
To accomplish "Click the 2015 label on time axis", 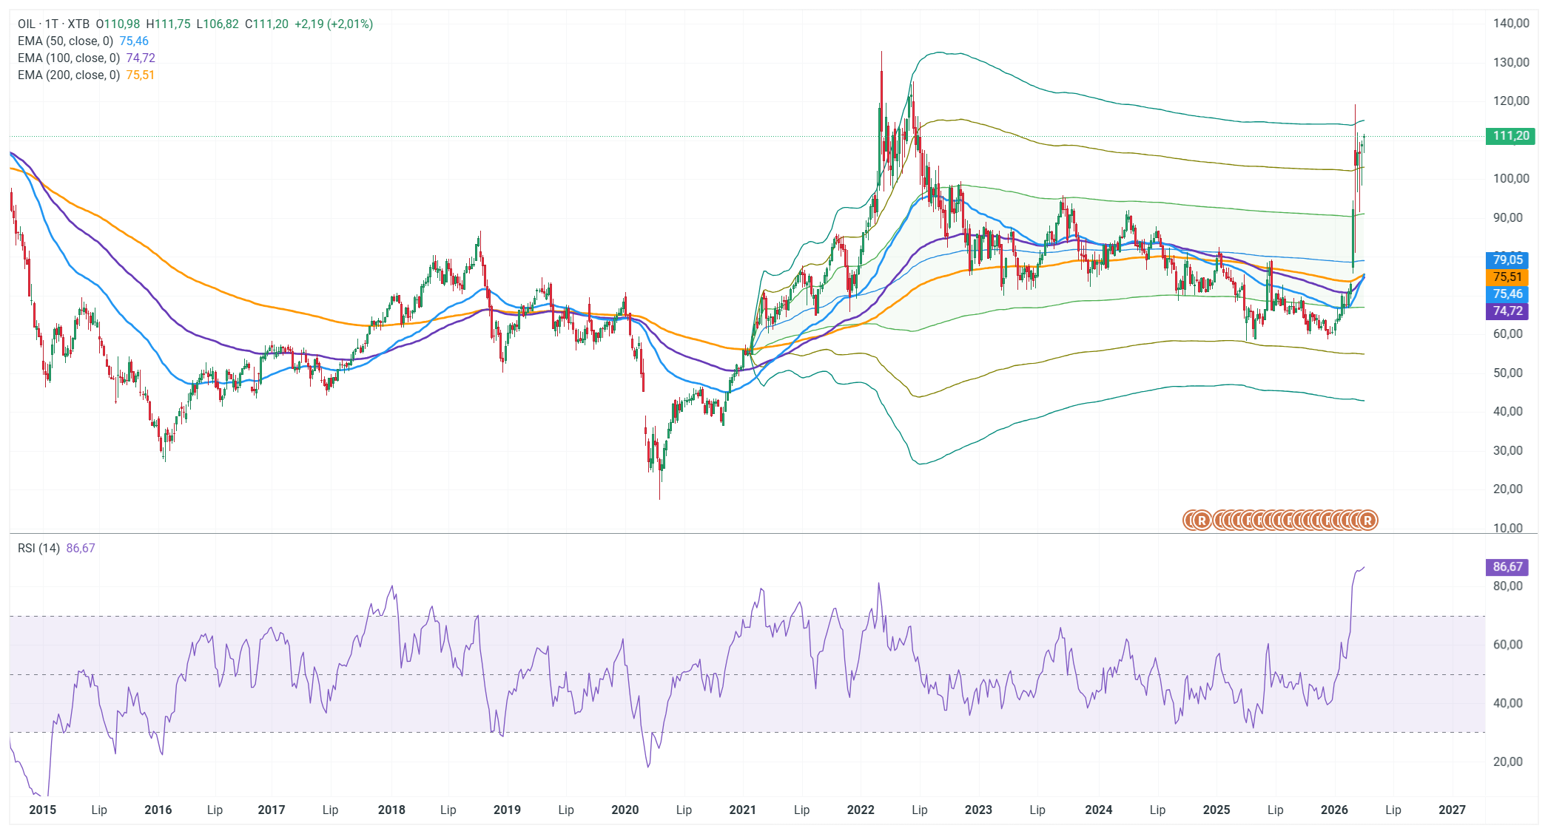I will [42, 810].
